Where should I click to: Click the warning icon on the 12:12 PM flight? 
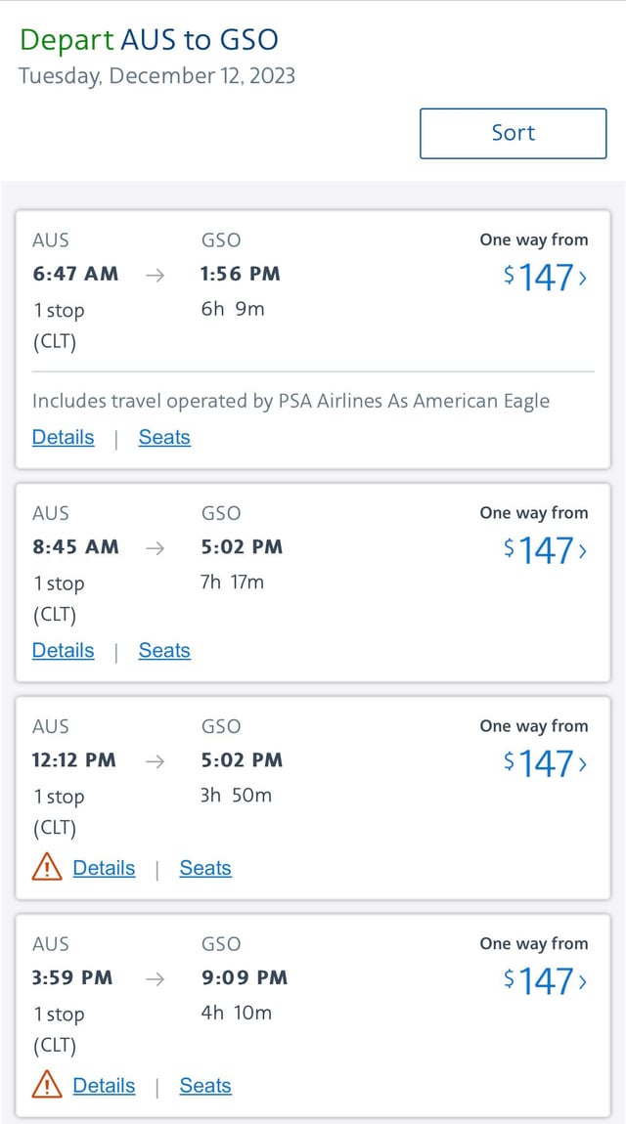pos(46,868)
